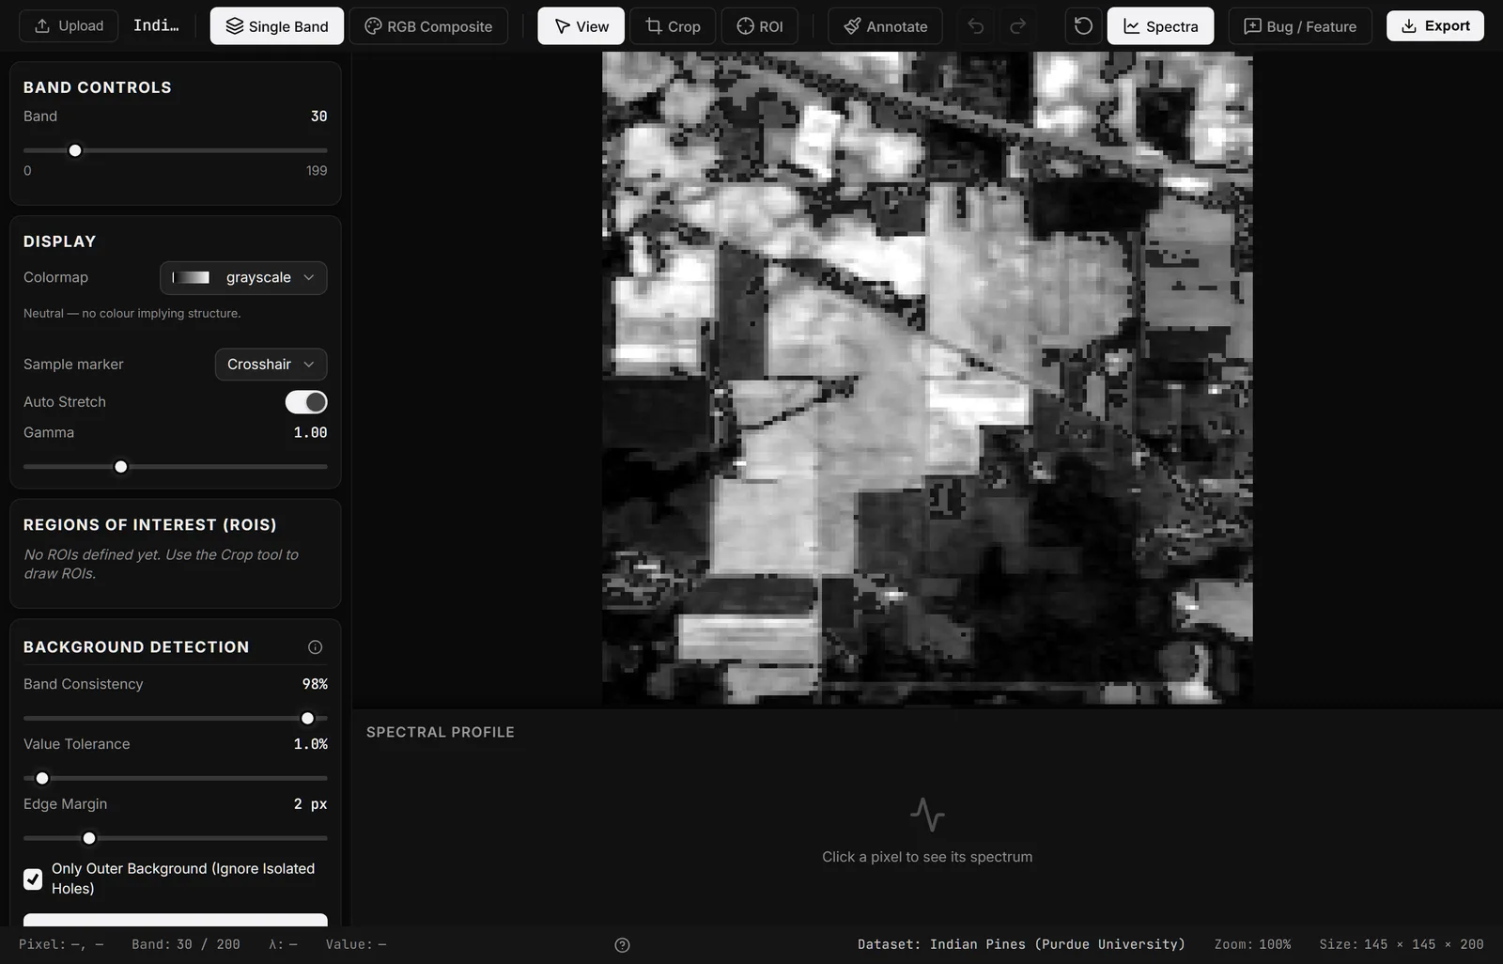Switch to RGB Composite mode
Screen dimensions: 1503x964
tap(428, 26)
